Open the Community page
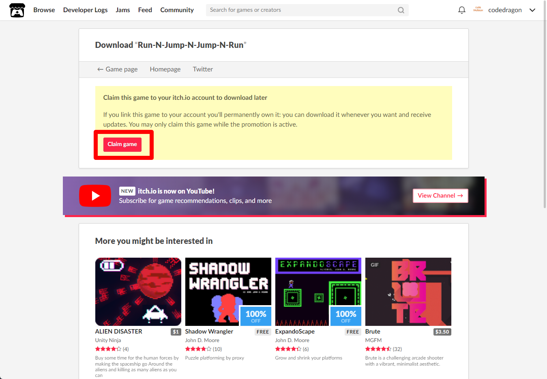Screen dimensions: 547x379 tap(177, 10)
